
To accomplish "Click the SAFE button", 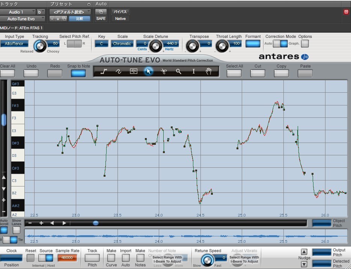I will coord(101,19).
